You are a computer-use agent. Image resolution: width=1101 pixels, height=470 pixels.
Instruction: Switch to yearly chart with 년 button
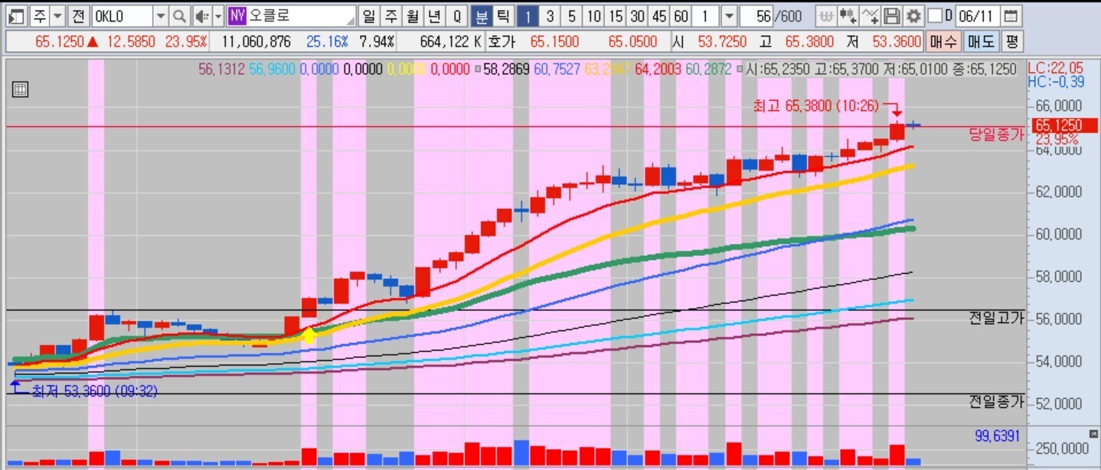(x=434, y=16)
